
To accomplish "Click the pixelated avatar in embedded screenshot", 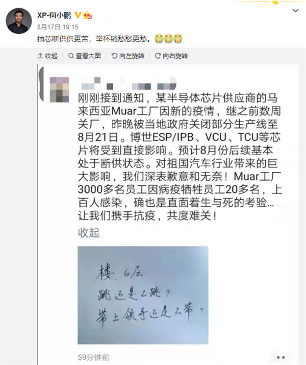I will coord(60,90).
